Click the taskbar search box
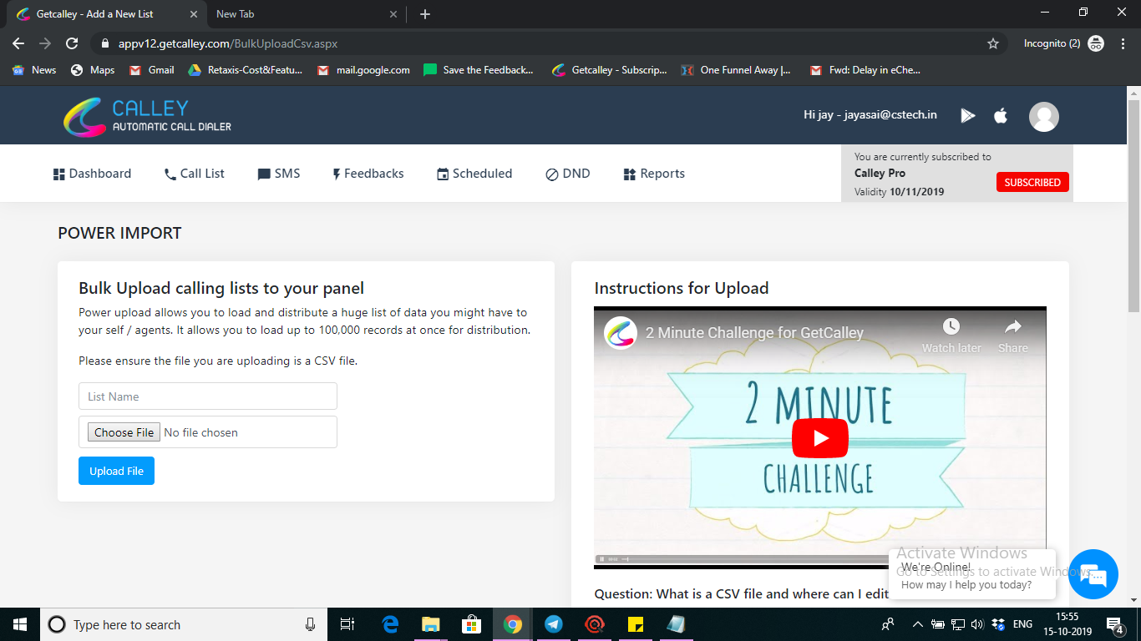This screenshot has height=641, width=1141. (184, 624)
